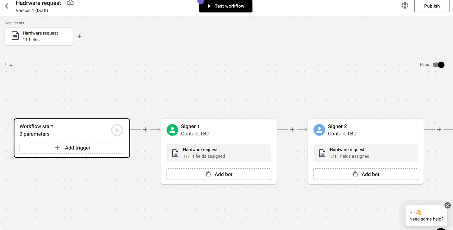
Task: Insert step between Signer 1 and Signer 2
Action: [292, 130]
